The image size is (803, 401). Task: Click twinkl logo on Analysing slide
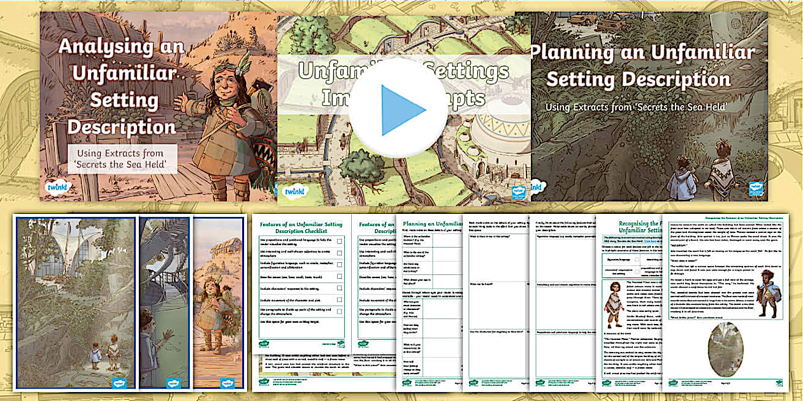(x=56, y=187)
